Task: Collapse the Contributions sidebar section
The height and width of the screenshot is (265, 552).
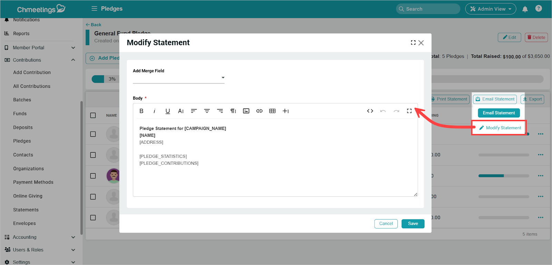Action: [x=73, y=60]
